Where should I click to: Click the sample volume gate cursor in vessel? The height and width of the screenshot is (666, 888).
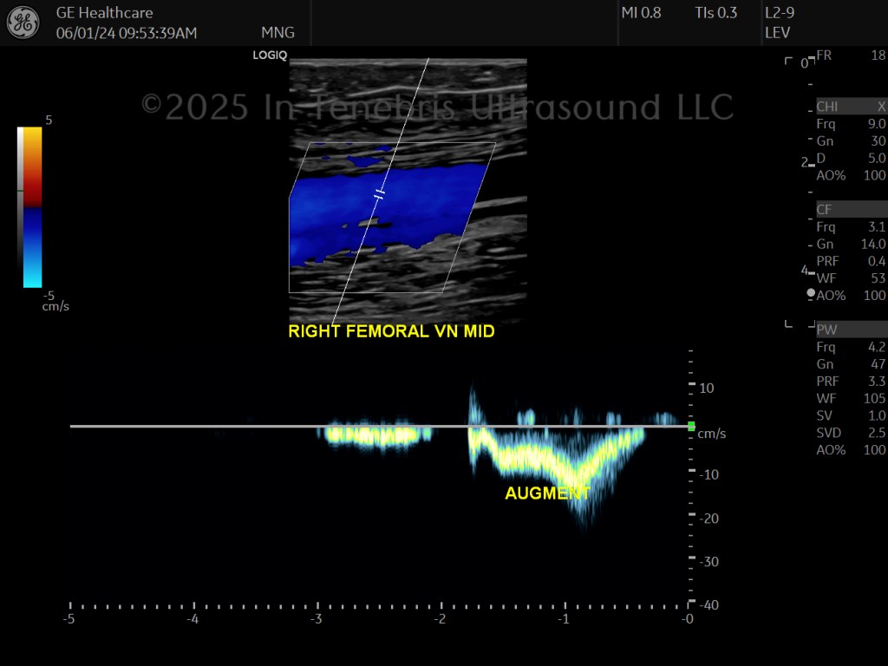click(x=380, y=195)
